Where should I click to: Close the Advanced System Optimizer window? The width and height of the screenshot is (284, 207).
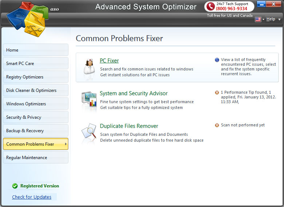[273, 4]
